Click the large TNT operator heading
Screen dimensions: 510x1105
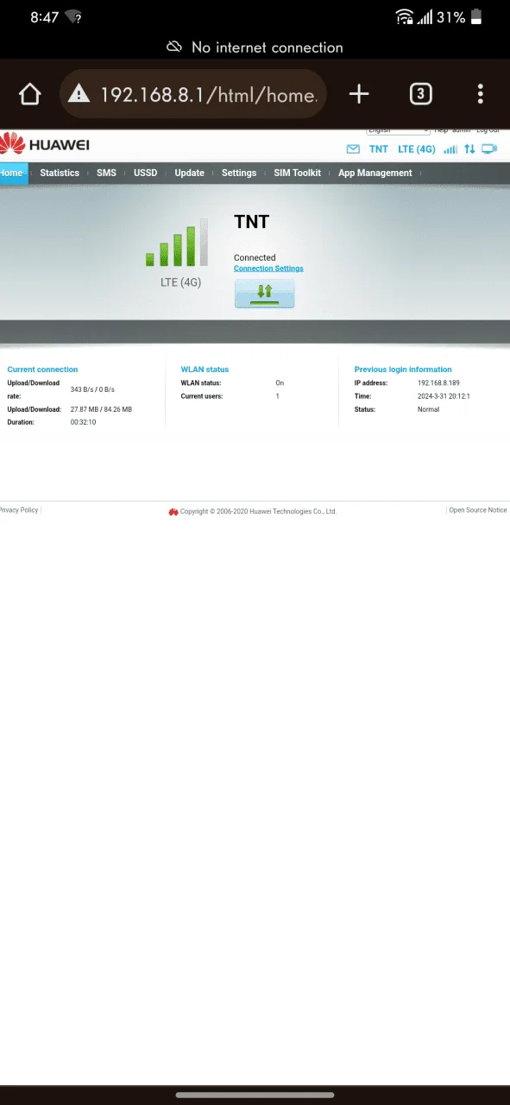coord(252,222)
